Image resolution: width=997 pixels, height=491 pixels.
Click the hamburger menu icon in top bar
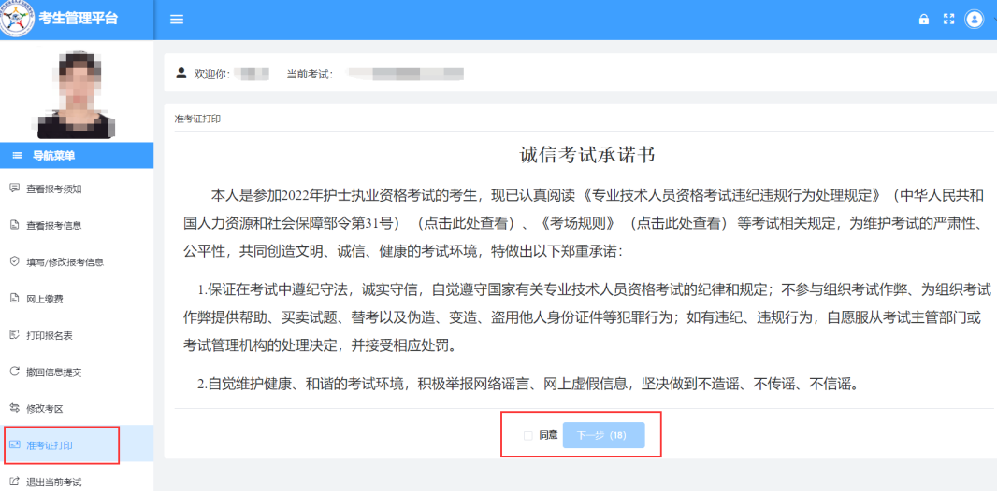coord(176,20)
